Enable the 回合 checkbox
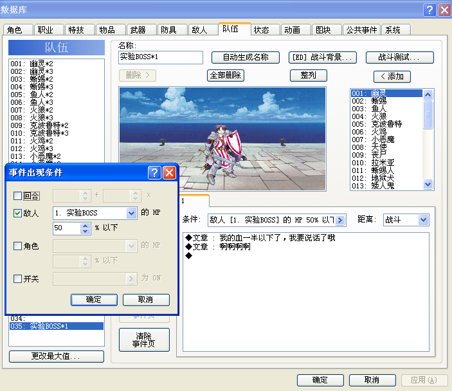This screenshot has height=391, width=452. pos(17,195)
